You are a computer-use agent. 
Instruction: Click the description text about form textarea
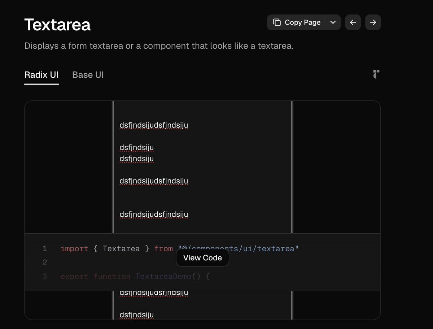coord(159,46)
